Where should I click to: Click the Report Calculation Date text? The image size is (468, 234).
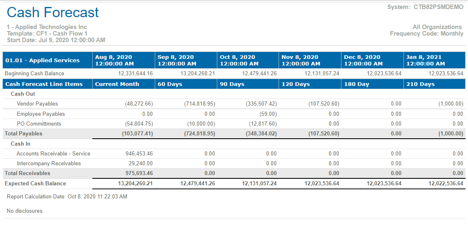click(67, 196)
